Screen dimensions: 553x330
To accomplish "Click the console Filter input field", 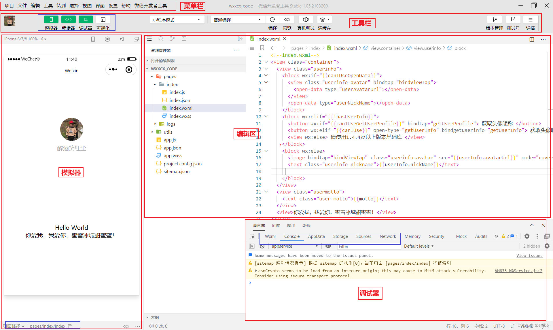I will [369, 246].
